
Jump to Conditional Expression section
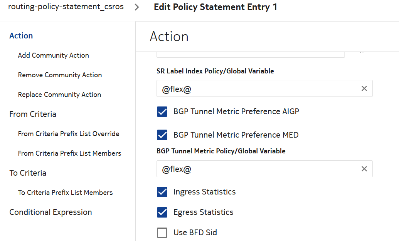pos(51,212)
